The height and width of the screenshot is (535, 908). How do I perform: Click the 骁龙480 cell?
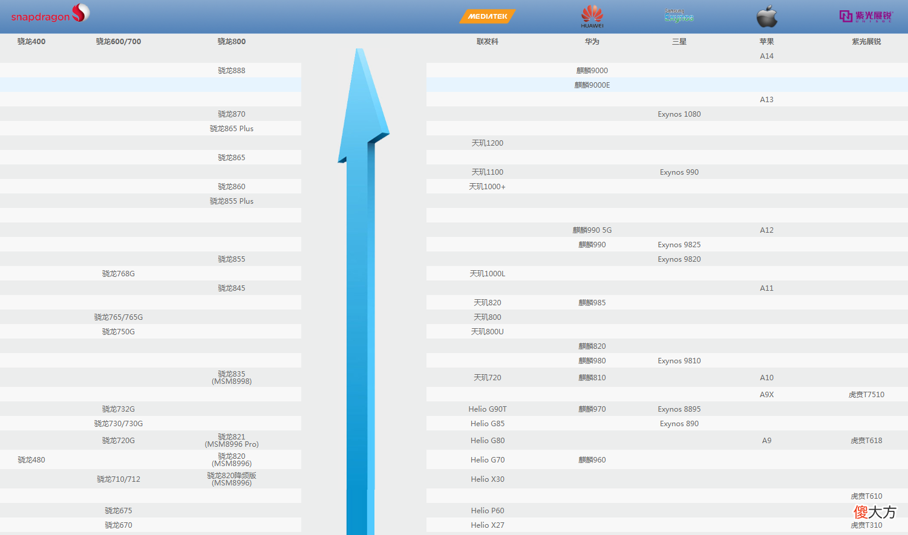(x=31, y=460)
